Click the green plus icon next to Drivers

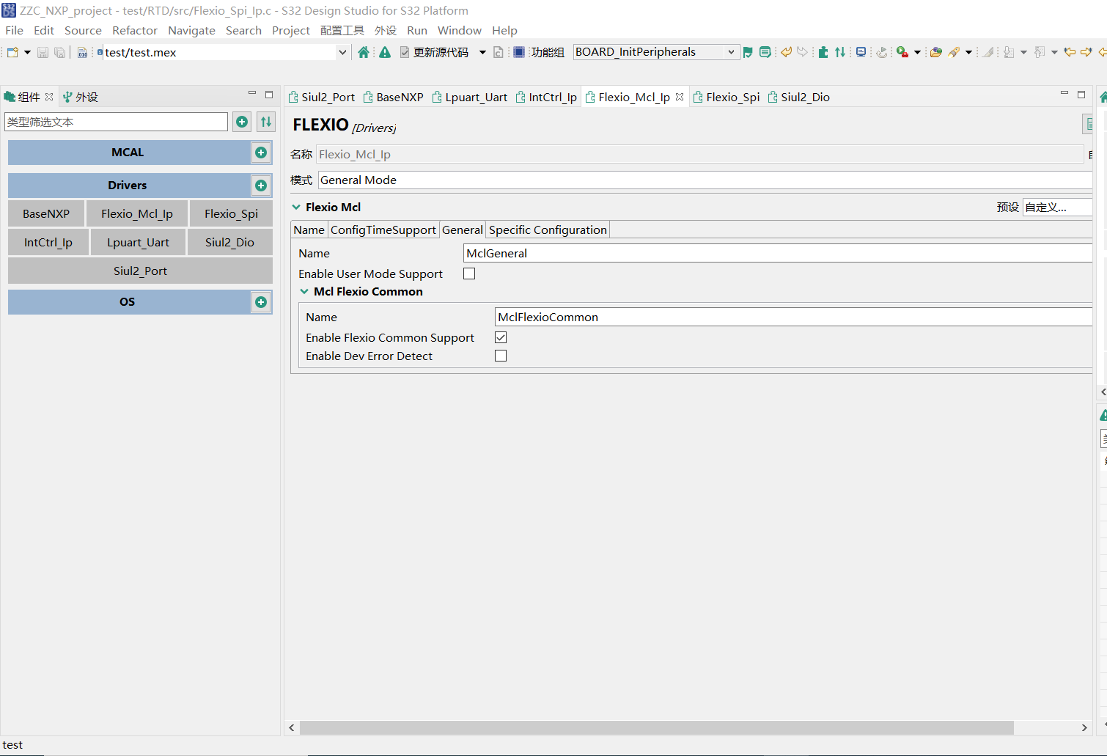[261, 185]
